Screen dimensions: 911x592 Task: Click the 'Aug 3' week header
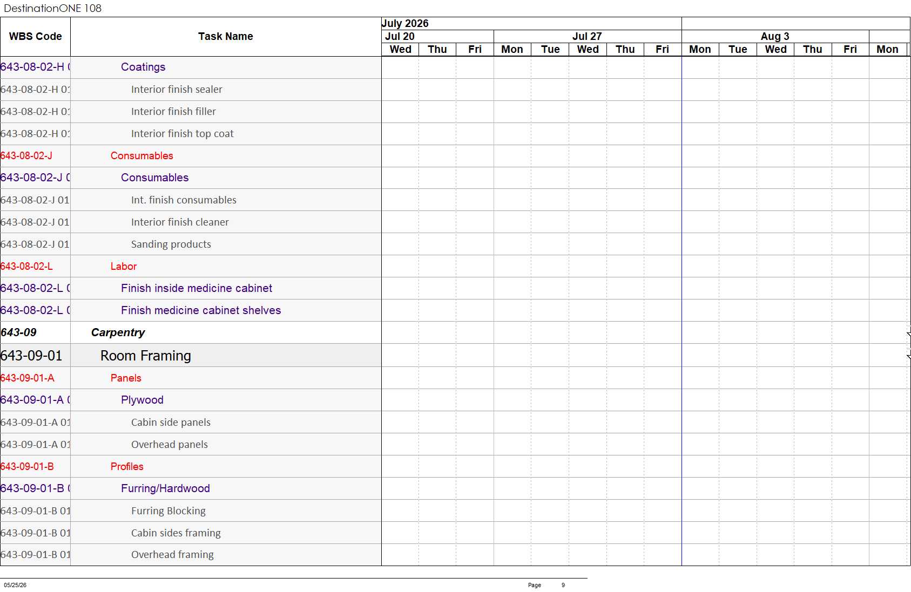(x=775, y=37)
